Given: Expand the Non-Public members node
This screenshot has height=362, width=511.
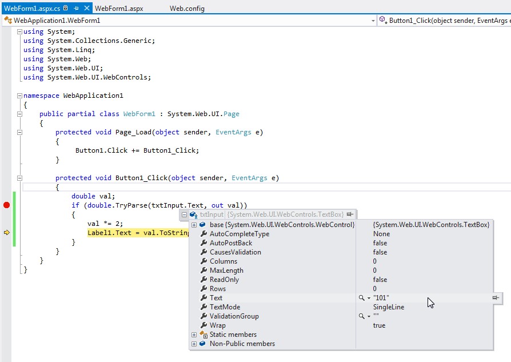Looking at the screenshot, I should click(x=194, y=344).
